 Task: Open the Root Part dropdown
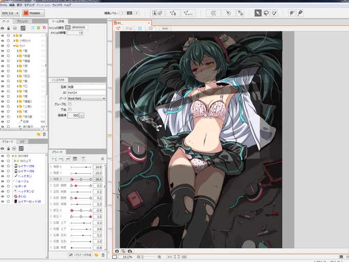[x=87, y=99]
